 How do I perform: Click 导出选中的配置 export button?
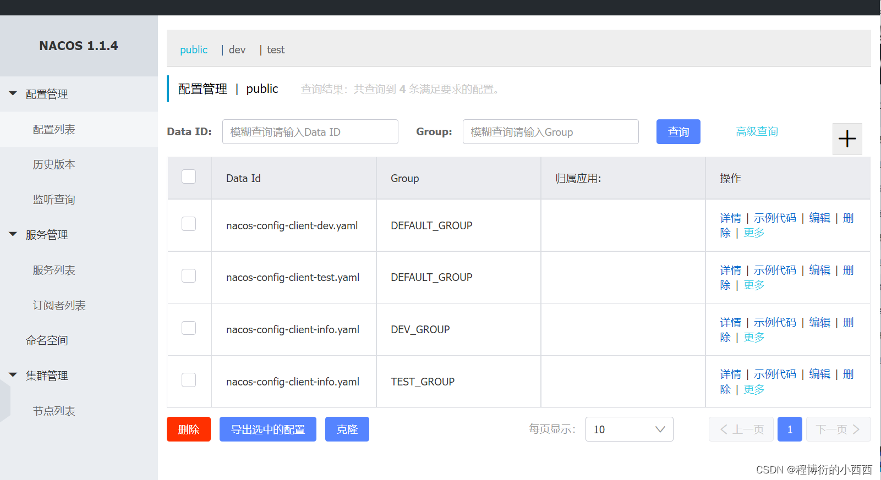pos(268,429)
